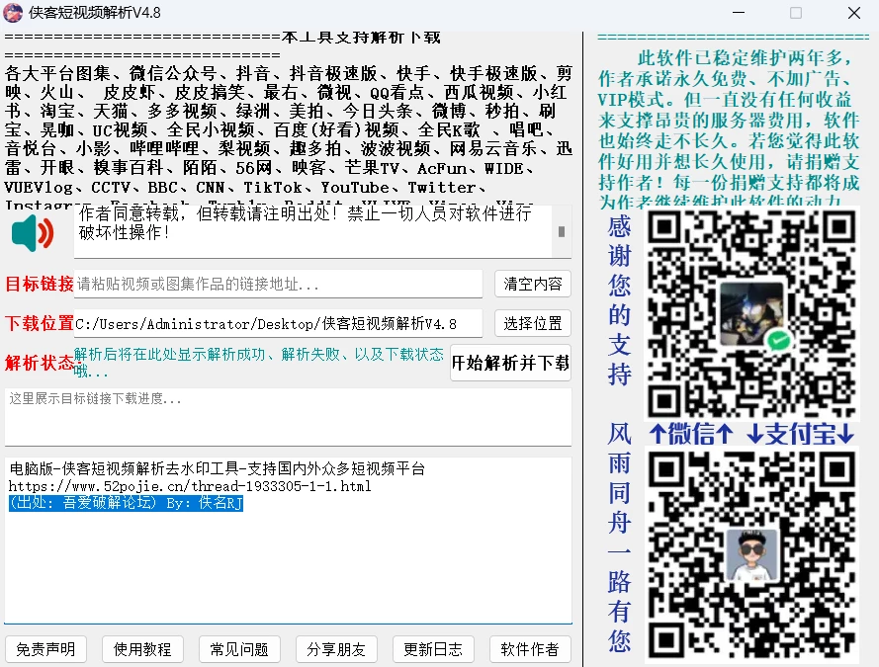Show 软件作者 author info

point(530,649)
